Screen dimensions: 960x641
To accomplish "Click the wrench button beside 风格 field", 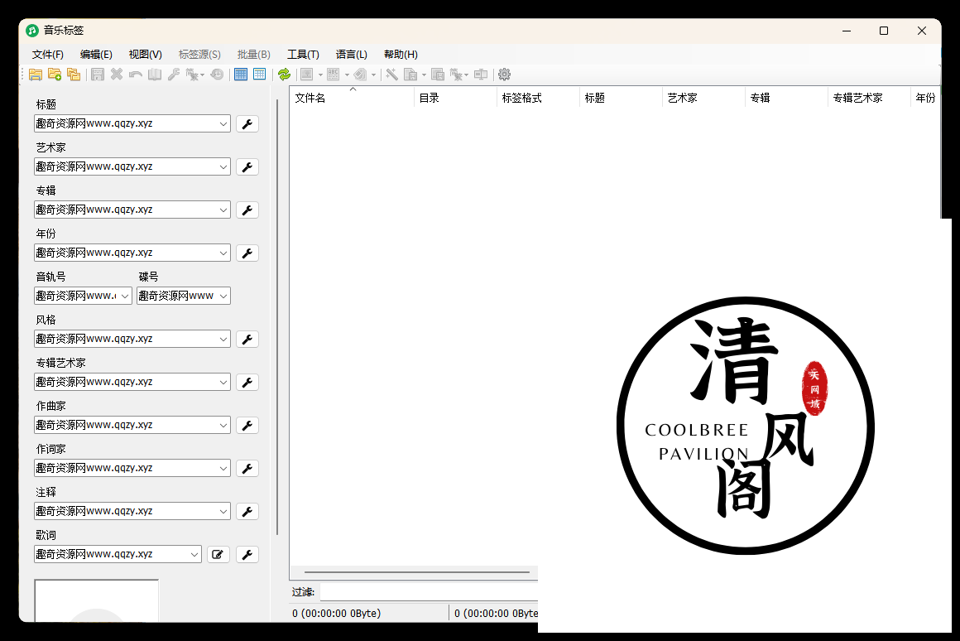I will pos(247,339).
